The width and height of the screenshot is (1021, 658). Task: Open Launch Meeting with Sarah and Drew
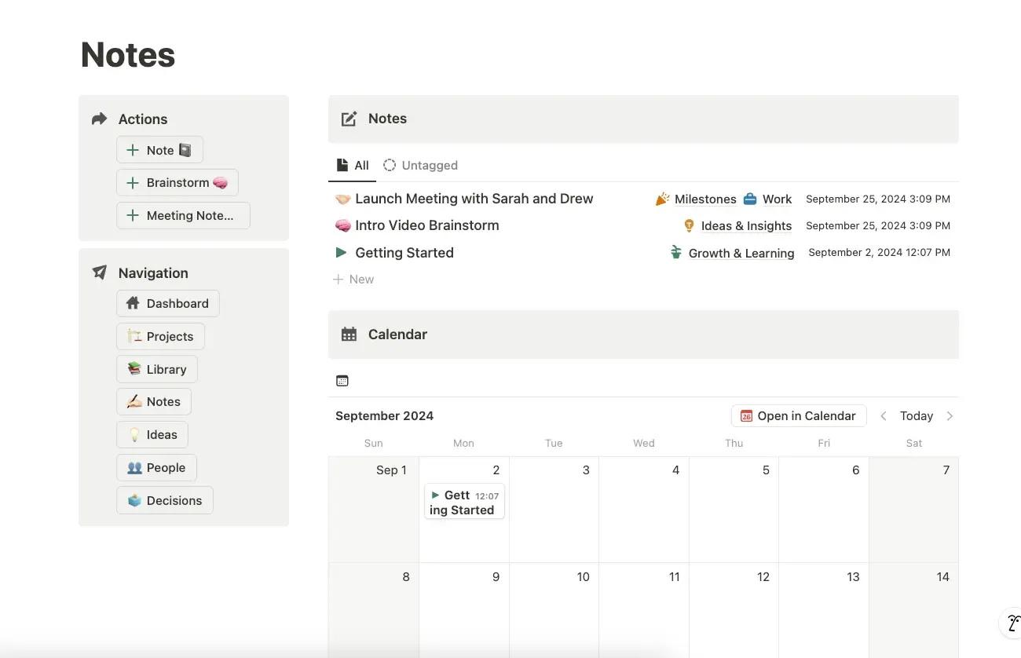tap(474, 199)
